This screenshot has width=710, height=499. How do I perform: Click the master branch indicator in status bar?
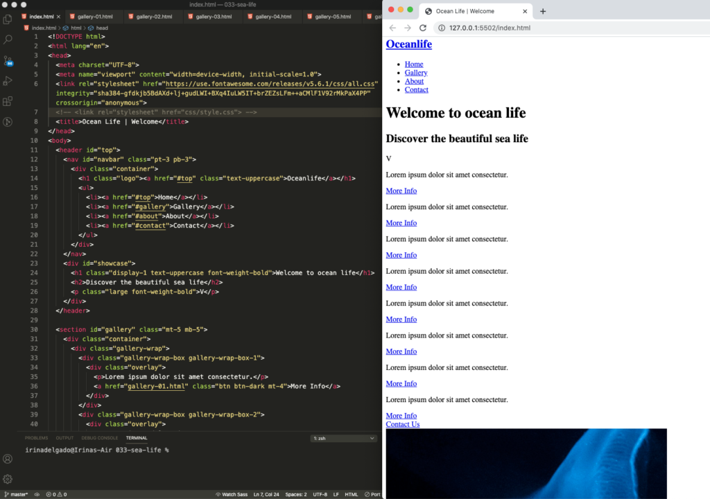[x=17, y=494]
